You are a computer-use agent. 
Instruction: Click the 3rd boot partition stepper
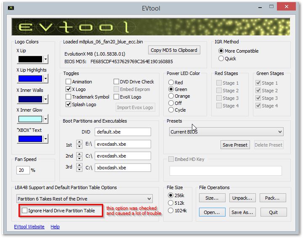tap(79, 167)
